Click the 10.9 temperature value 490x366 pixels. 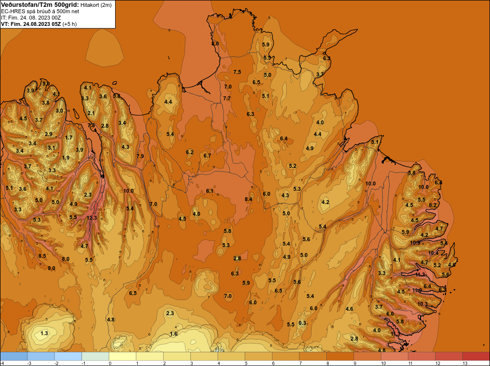416,243
